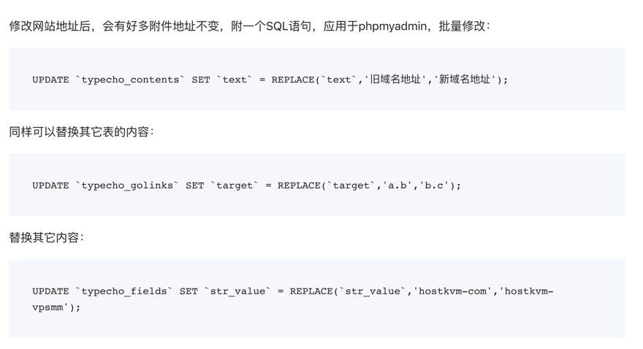
Task: Click the typecho_fields SQL code block
Action: pyautogui.click(x=317, y=299)
